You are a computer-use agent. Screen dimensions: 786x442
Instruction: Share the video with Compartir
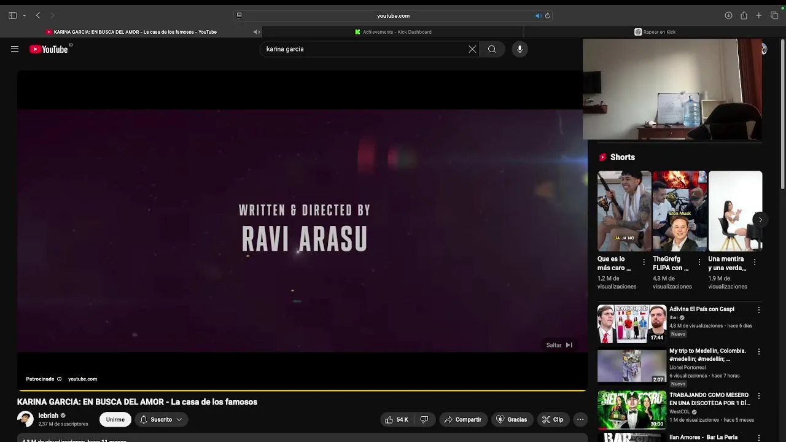(463, 420)
